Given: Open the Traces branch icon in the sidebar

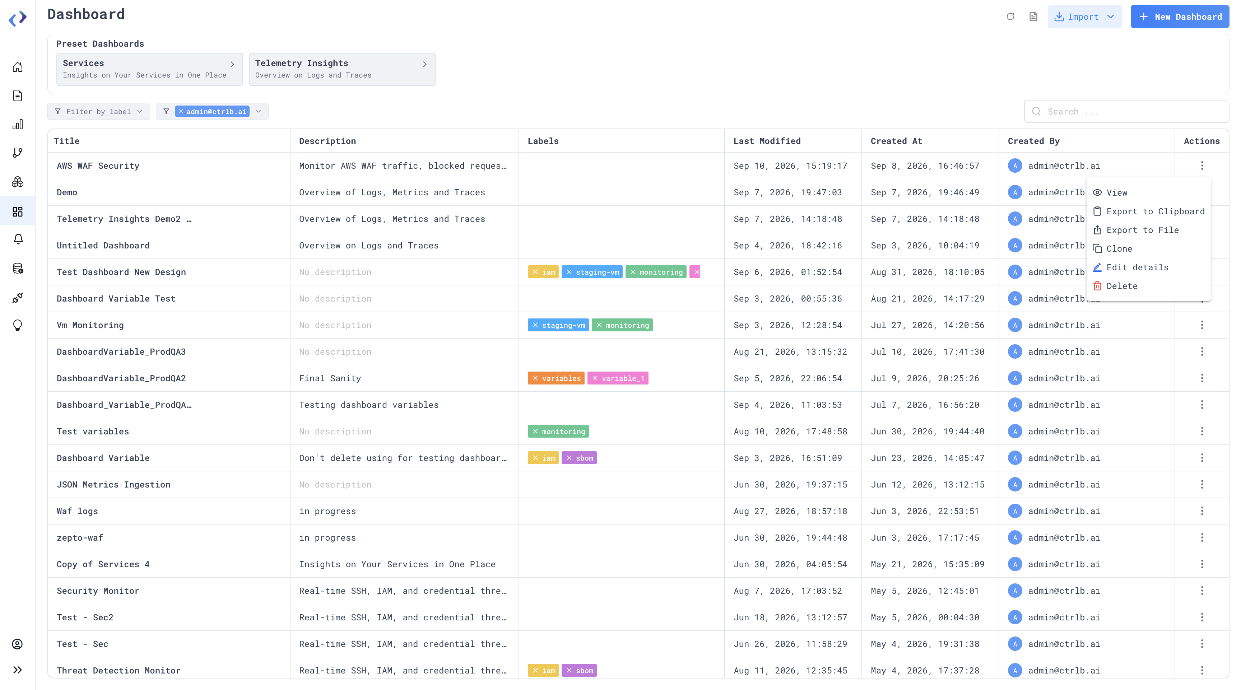Looking at the screenshot, I should 18,153.
